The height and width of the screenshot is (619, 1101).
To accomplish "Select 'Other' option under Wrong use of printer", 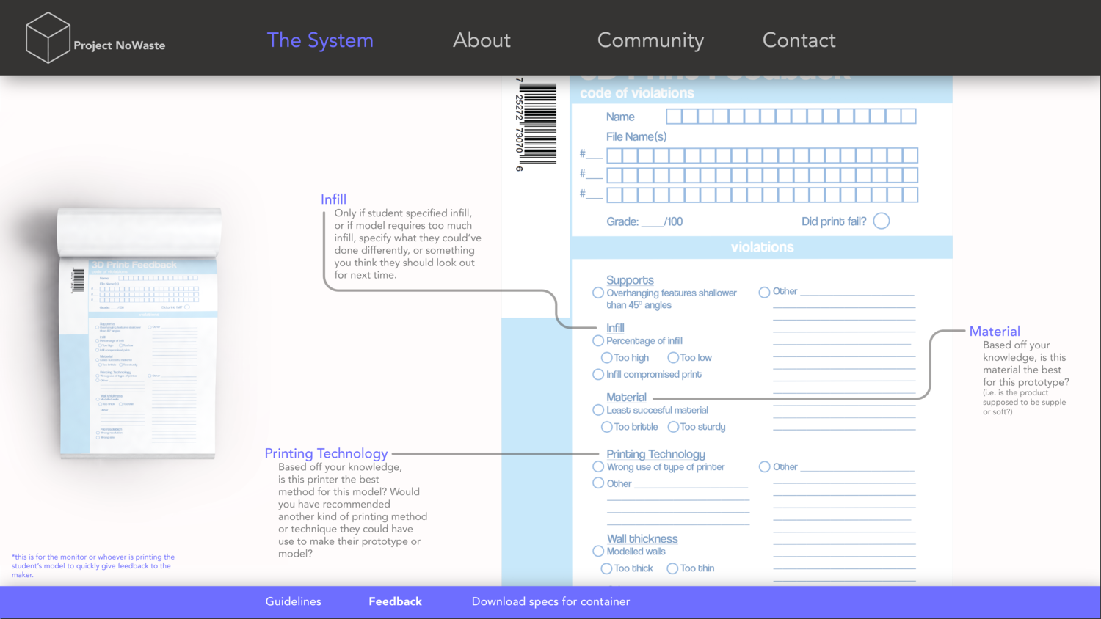I will (x=598, y=483).
